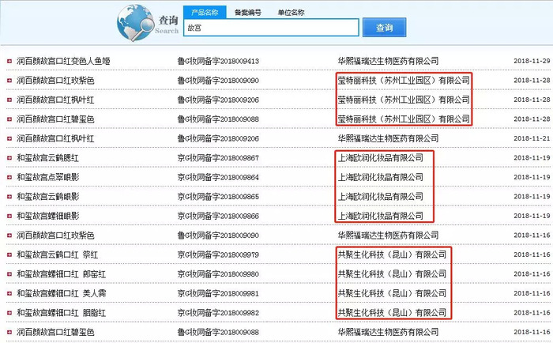Click 共聚生化科技 company in 胭脂红 row

pyautogui.click(x=392, y=313)
